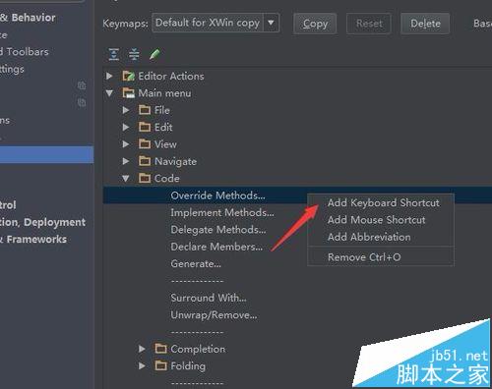Collapse the Main menu tree node

click(x=109, y=93)
